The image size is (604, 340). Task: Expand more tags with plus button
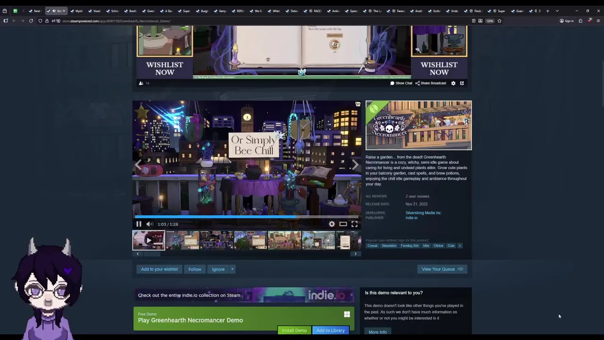coord(460,246)
